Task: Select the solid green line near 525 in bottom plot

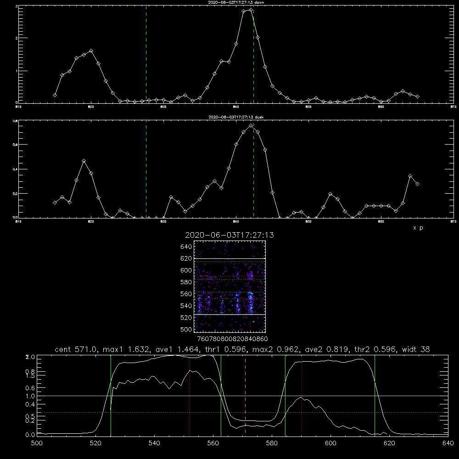Action: [x=111, y=395]
